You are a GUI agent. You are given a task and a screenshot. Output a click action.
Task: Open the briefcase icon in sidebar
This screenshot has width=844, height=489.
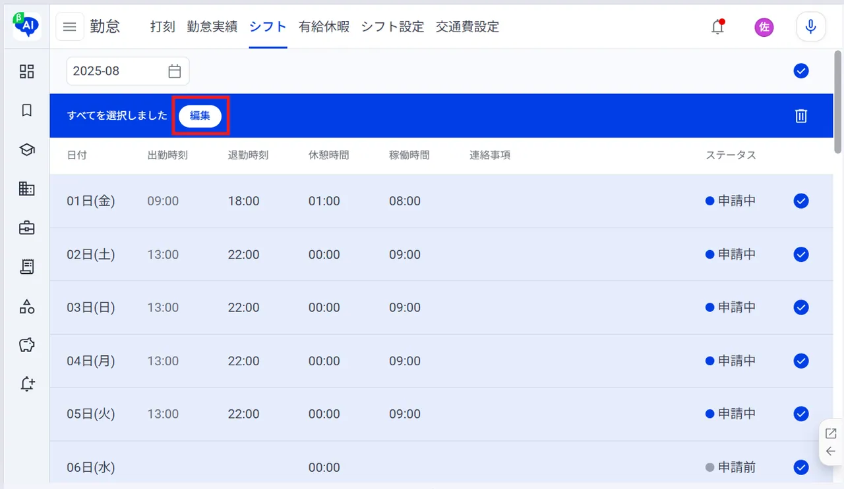pyautogui.click(x=26, y=228)
